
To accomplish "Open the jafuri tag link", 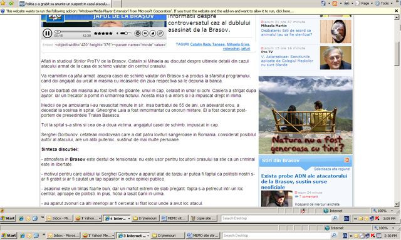I will coord(246,49).
